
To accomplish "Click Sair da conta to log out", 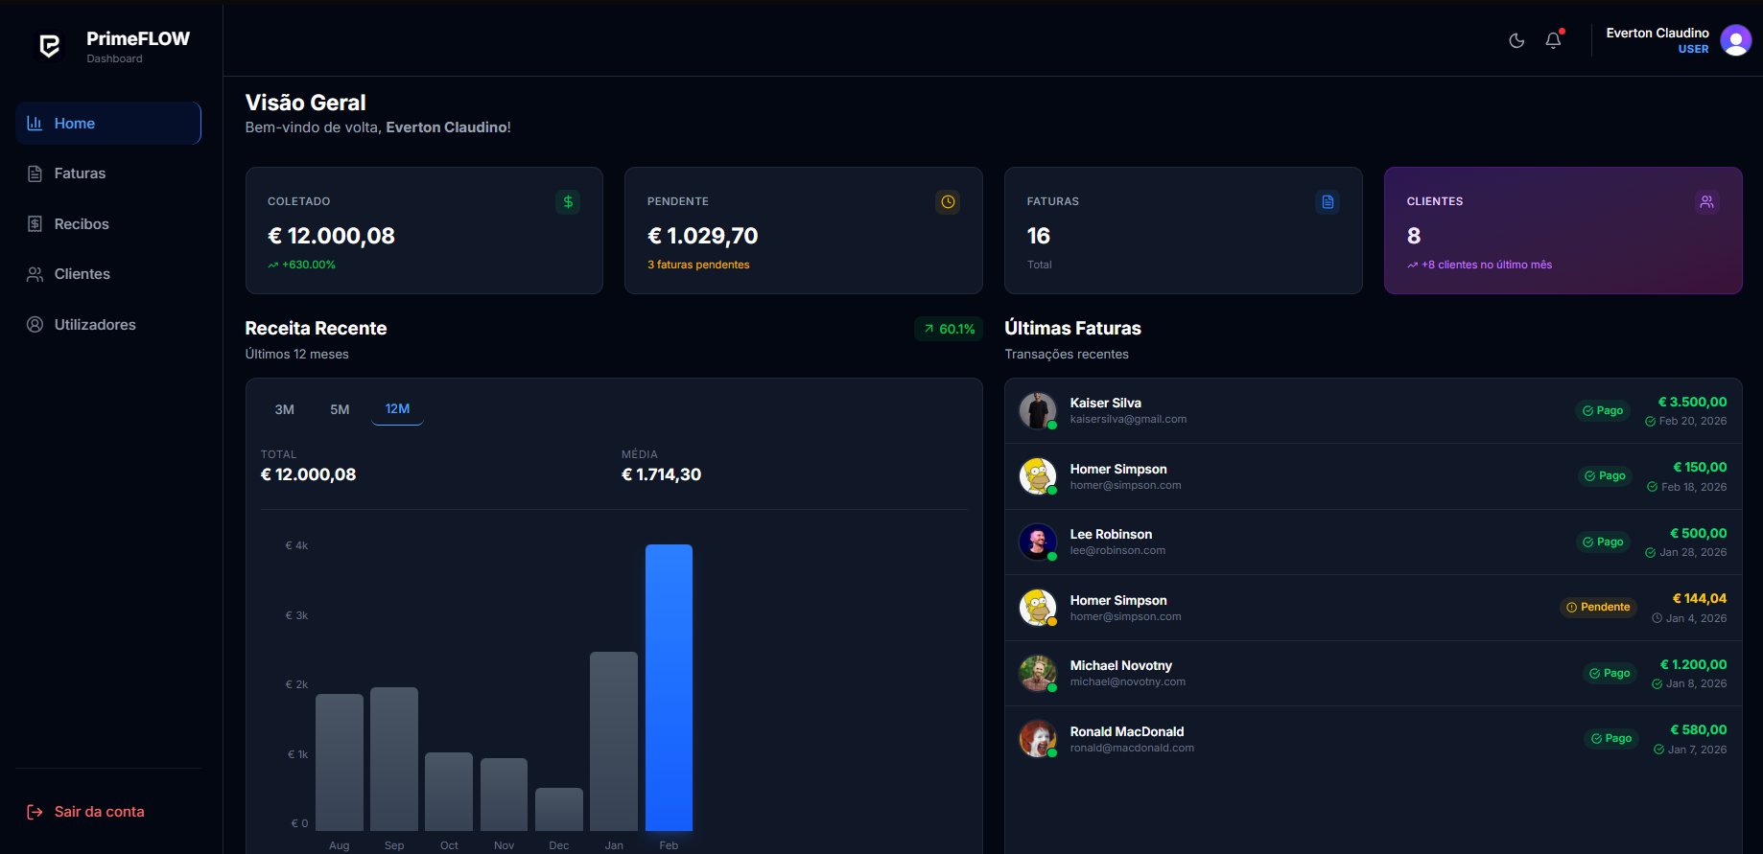I will tap(99, 812).
